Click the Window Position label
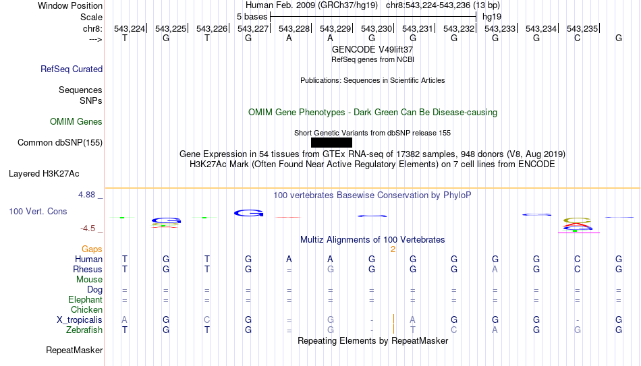Viewport: 641px width, 366px height. click(x=70, y=5)
